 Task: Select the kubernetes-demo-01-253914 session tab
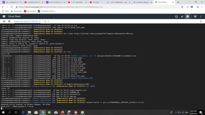[x=26, y=21]
